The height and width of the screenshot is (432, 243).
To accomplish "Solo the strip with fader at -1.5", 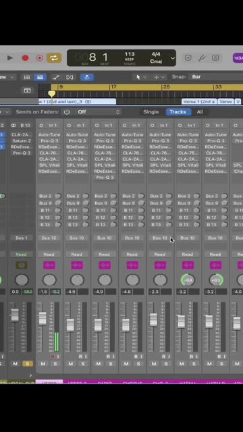I will pos(55,364).
